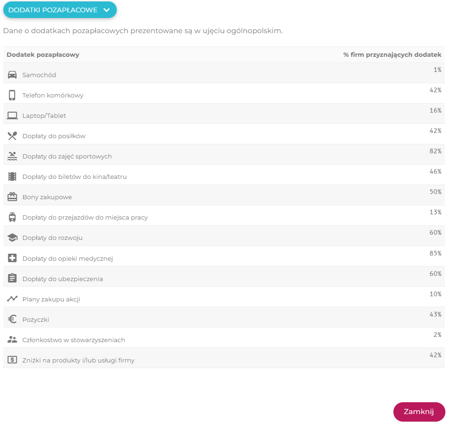Click the euro sign loans icon
The height and width of the screenshot is (424, 452).
(12, 319)
